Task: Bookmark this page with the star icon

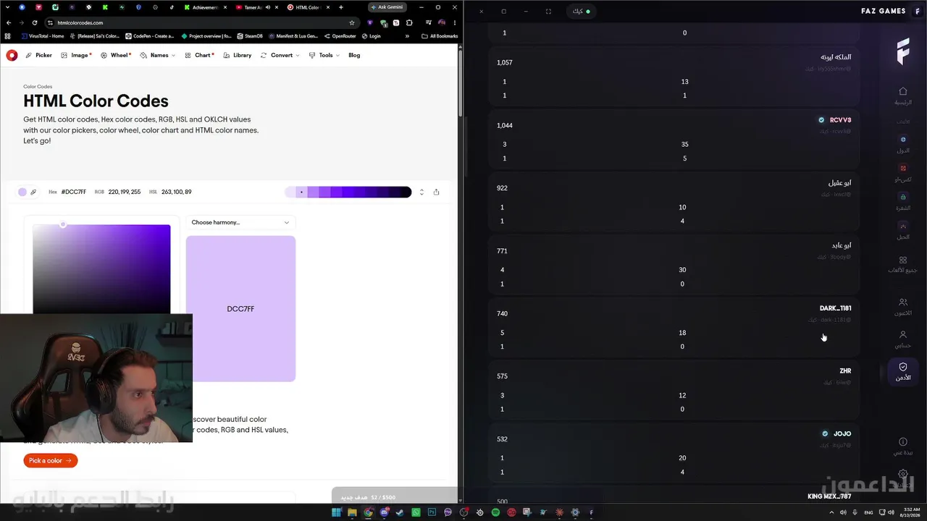Action: tap(352, 22)
